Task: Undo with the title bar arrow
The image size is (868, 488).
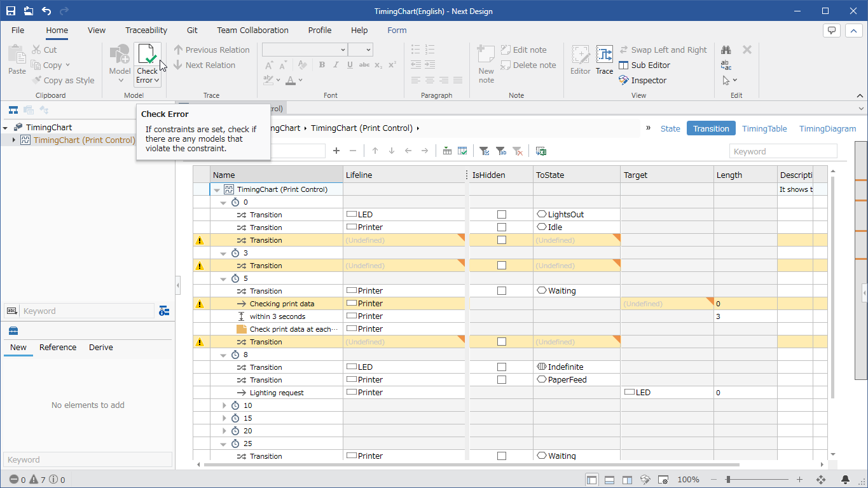Action: click(x=46, y=11)
